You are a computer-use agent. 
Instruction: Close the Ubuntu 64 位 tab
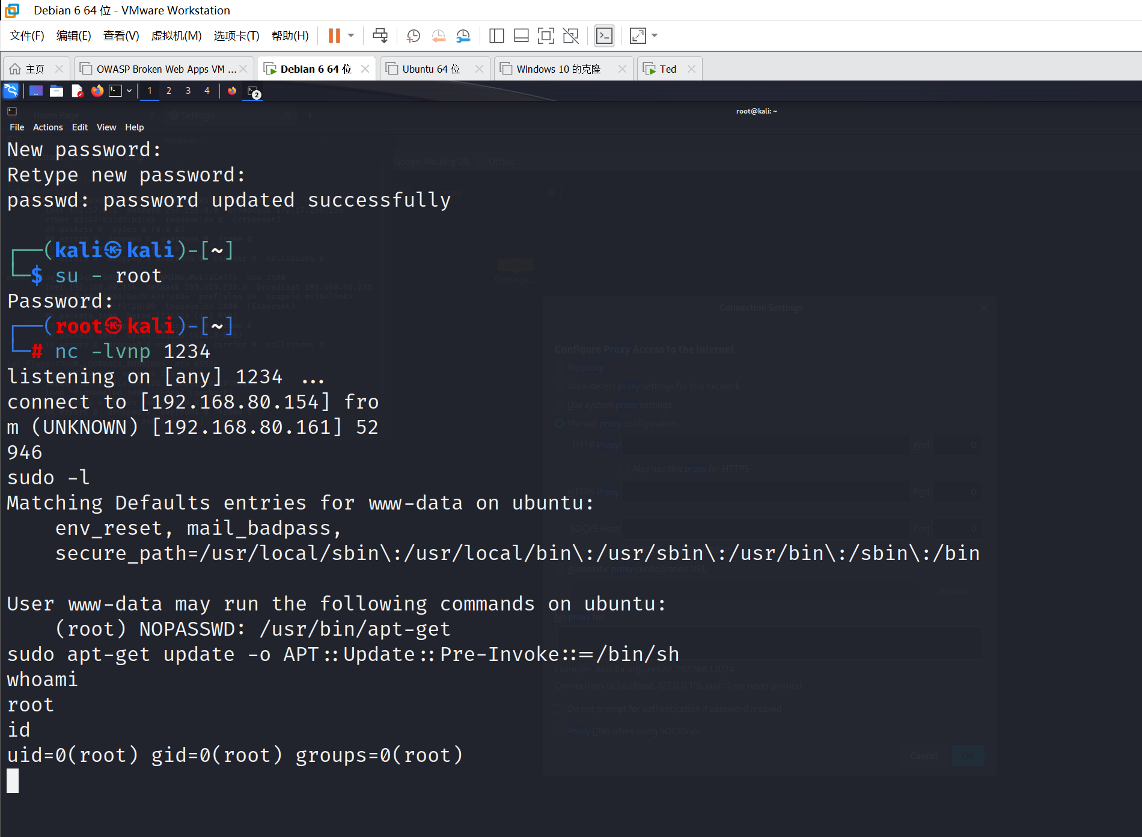479,69
